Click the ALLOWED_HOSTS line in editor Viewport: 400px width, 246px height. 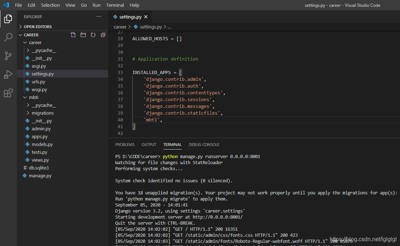[157, 39]
